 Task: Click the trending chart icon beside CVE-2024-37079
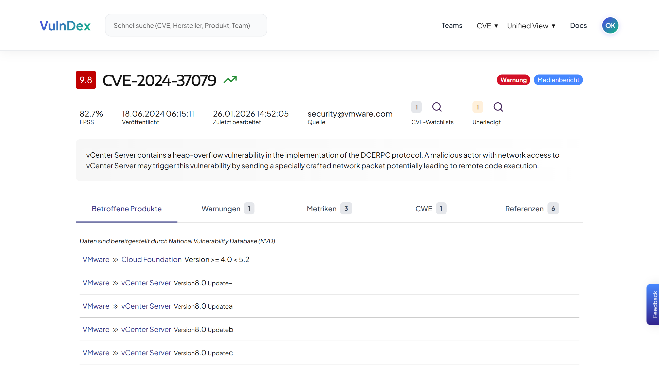(x=230, y=80)
